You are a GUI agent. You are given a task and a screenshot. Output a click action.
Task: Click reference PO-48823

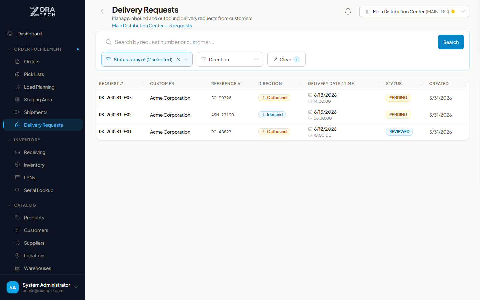[x=221, y=132]
